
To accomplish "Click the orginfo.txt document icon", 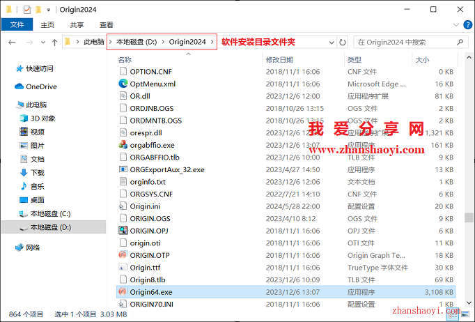I will tap(123, 182).
